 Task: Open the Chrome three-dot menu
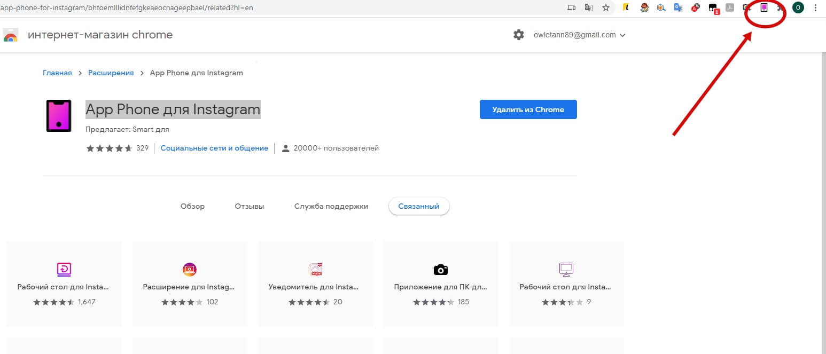[x=815, y=7]
